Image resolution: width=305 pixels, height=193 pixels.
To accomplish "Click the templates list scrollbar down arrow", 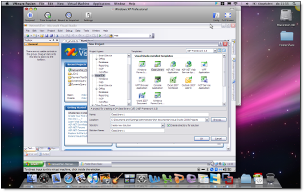I will pyautogui.click(x=224, y=104).
